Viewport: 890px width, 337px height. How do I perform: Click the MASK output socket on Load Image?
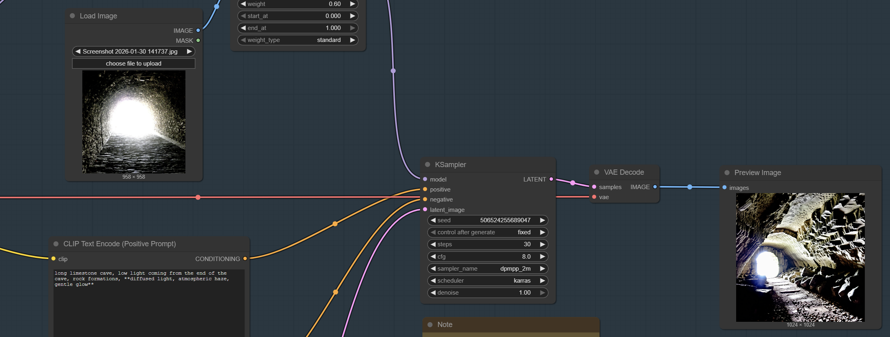coord(198,40)
